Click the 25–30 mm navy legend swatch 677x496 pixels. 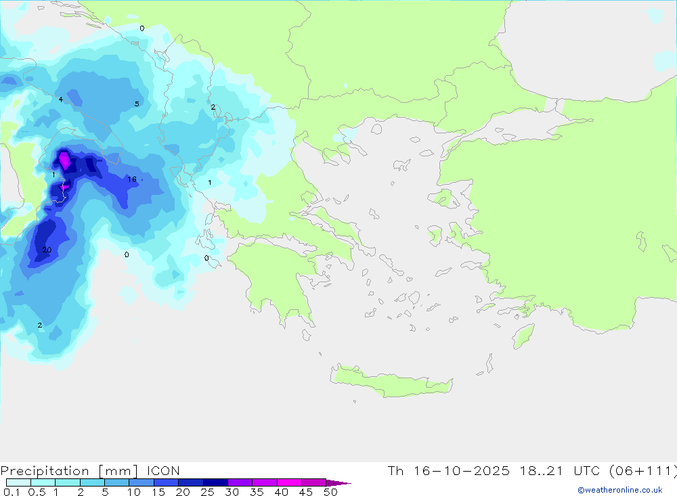click(x=215, y=482)
